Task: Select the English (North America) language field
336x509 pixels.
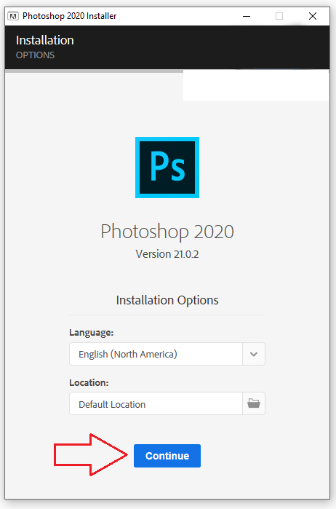Action: tap(156, 354)
